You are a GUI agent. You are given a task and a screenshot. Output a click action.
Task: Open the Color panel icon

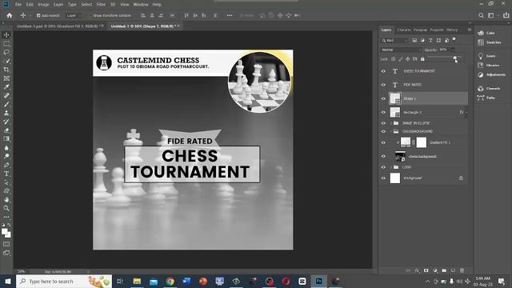coord(481,33)
